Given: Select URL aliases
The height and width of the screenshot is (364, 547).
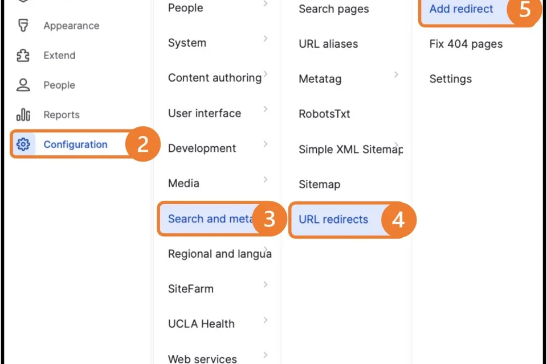Looking at the screenshot, I should point(328,44).
